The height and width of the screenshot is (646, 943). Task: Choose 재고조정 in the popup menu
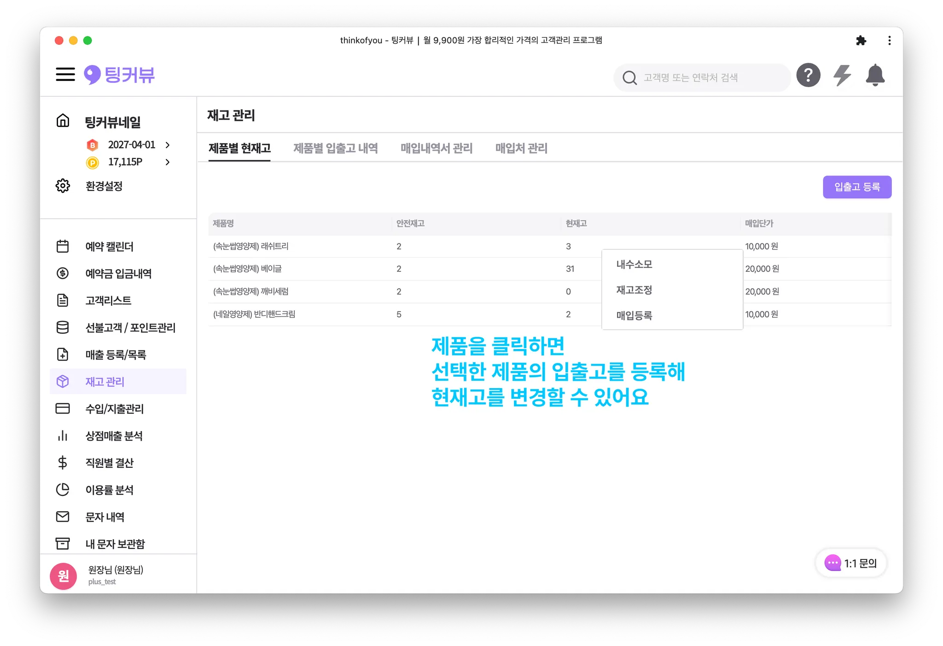coord(634,290)
